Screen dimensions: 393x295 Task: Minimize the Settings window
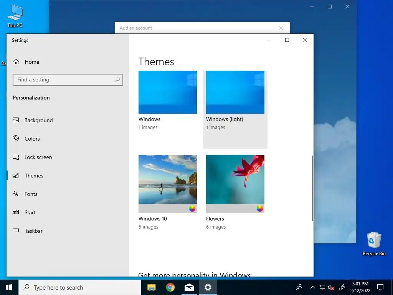269,40
